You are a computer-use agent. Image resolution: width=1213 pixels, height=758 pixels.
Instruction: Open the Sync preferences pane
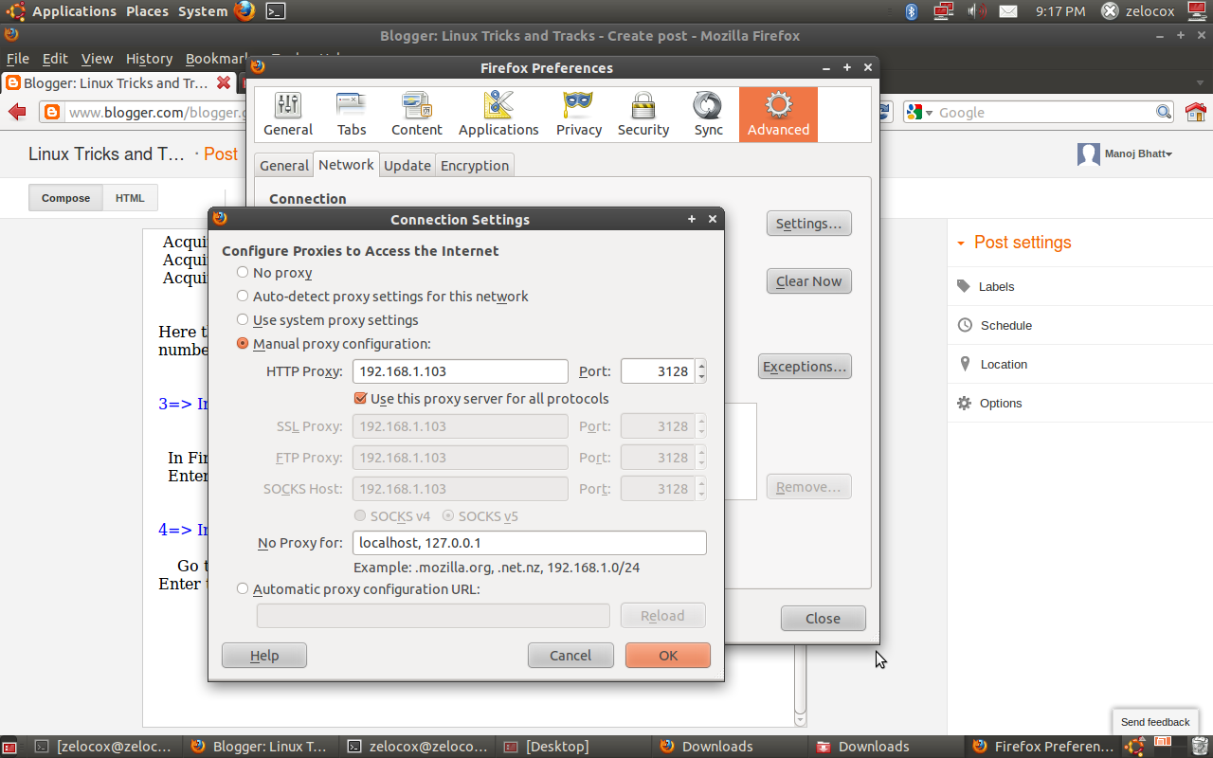pos(708,115)
